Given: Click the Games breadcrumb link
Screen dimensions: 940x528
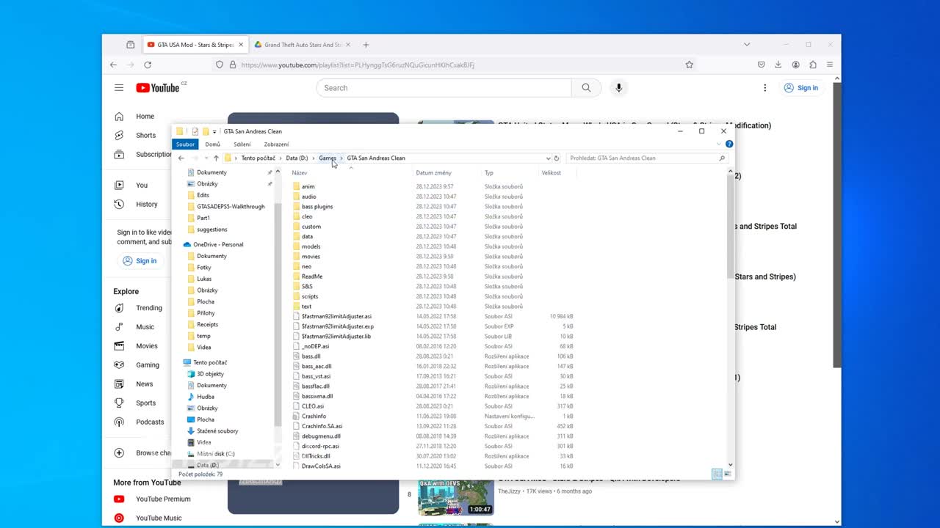Looking at the screenshot, I should [x=327, y=158].
